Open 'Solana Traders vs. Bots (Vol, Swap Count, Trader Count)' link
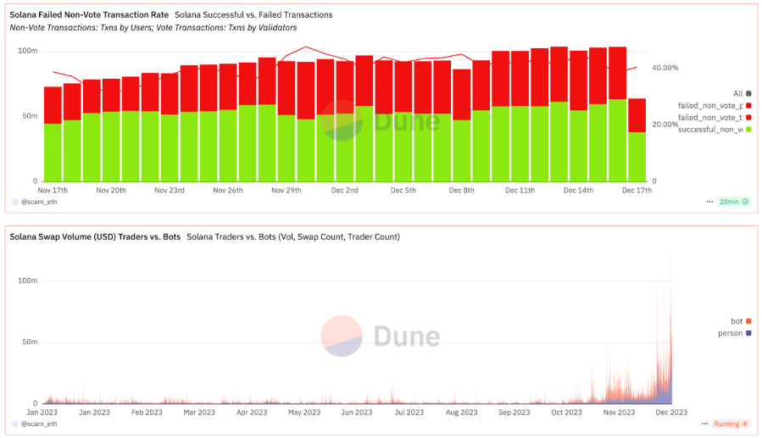The width and height of the screenshot is (762, 438). [293, 237]
